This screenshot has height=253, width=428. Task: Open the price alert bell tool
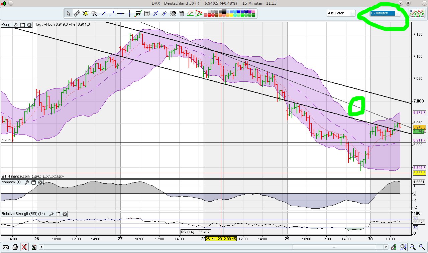tap(86, 13)
